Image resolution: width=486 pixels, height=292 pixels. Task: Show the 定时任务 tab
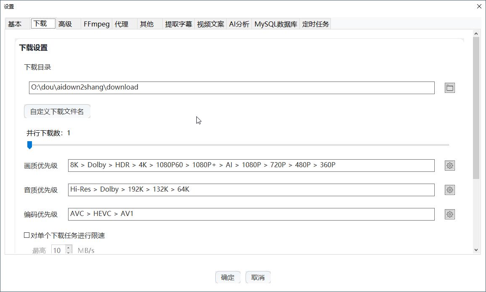pyautogui.click(x=315, y=24)
